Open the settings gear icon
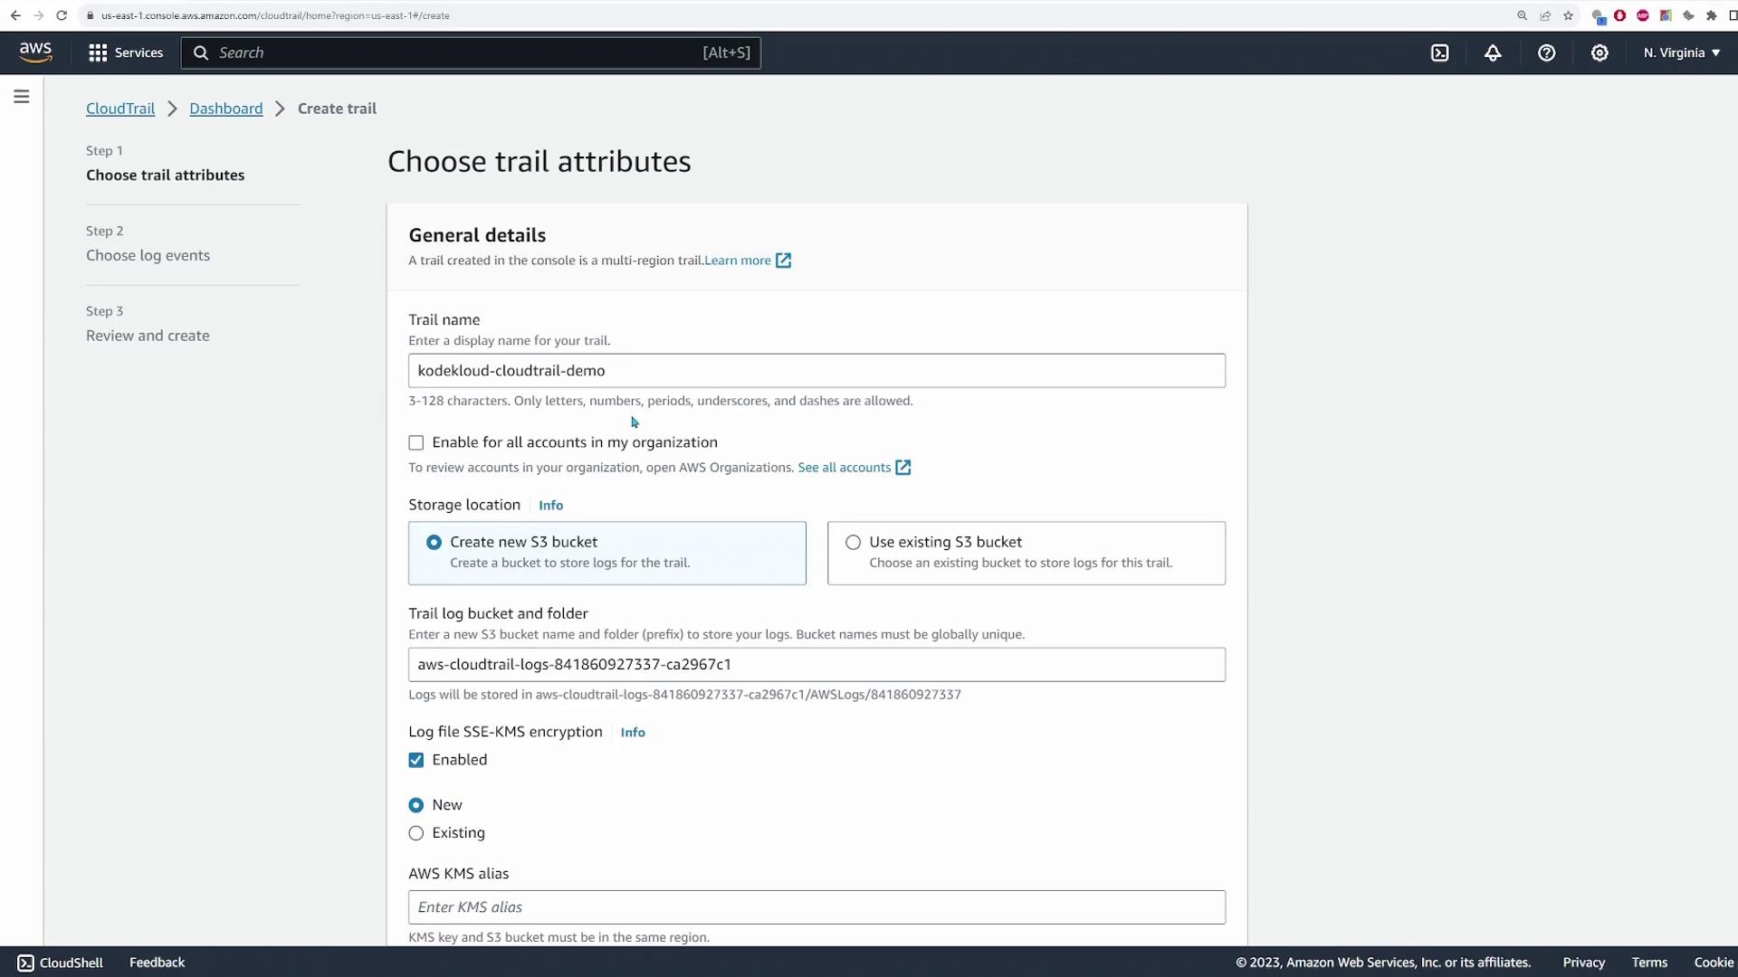 pyautogui.click(x=1600, y=52)
